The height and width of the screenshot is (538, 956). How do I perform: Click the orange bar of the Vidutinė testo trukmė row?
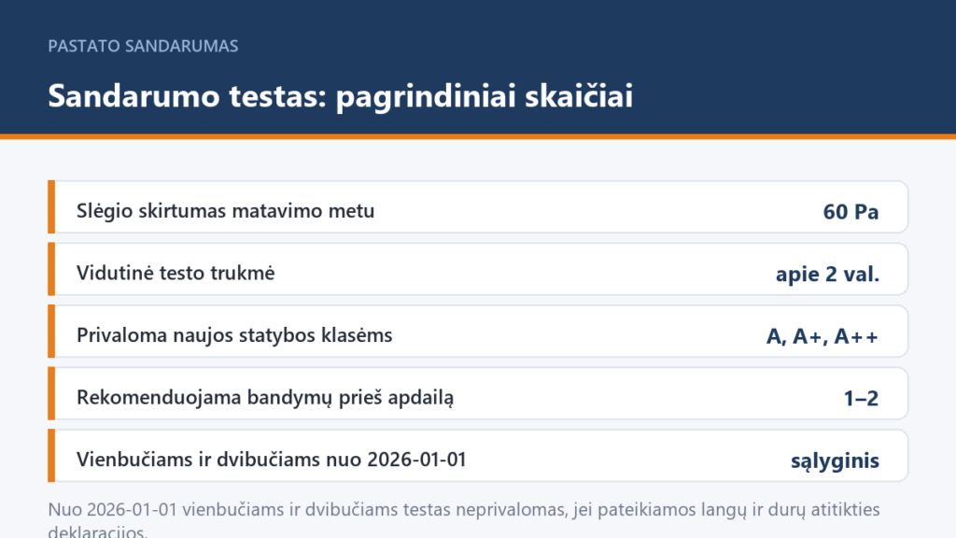(x=52, y=269)
